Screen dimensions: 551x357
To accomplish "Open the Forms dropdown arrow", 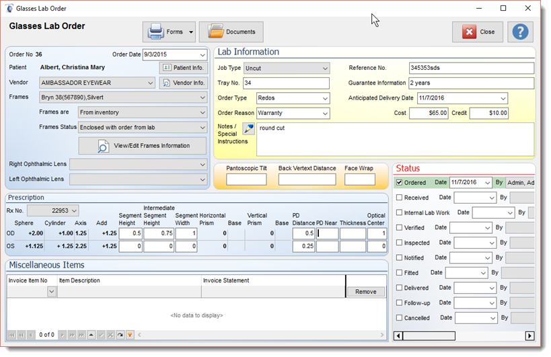I will 191,32.
